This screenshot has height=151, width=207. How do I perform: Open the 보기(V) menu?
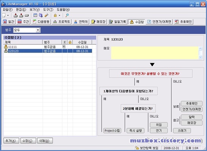34,9
